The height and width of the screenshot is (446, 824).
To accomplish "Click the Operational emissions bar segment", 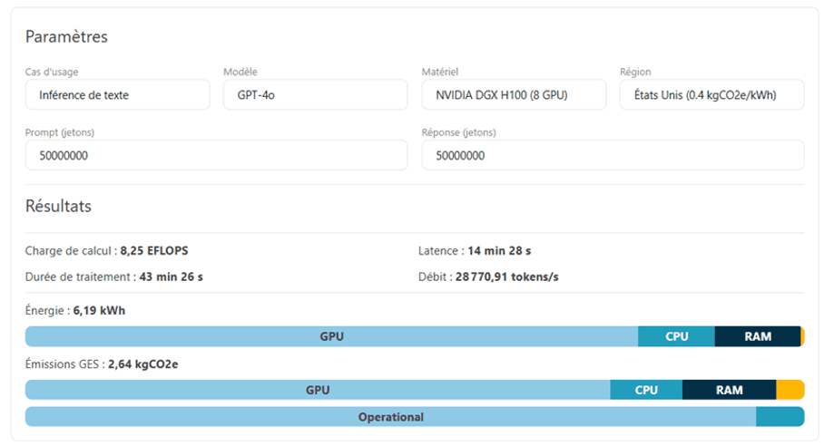I will coord(390,417).
